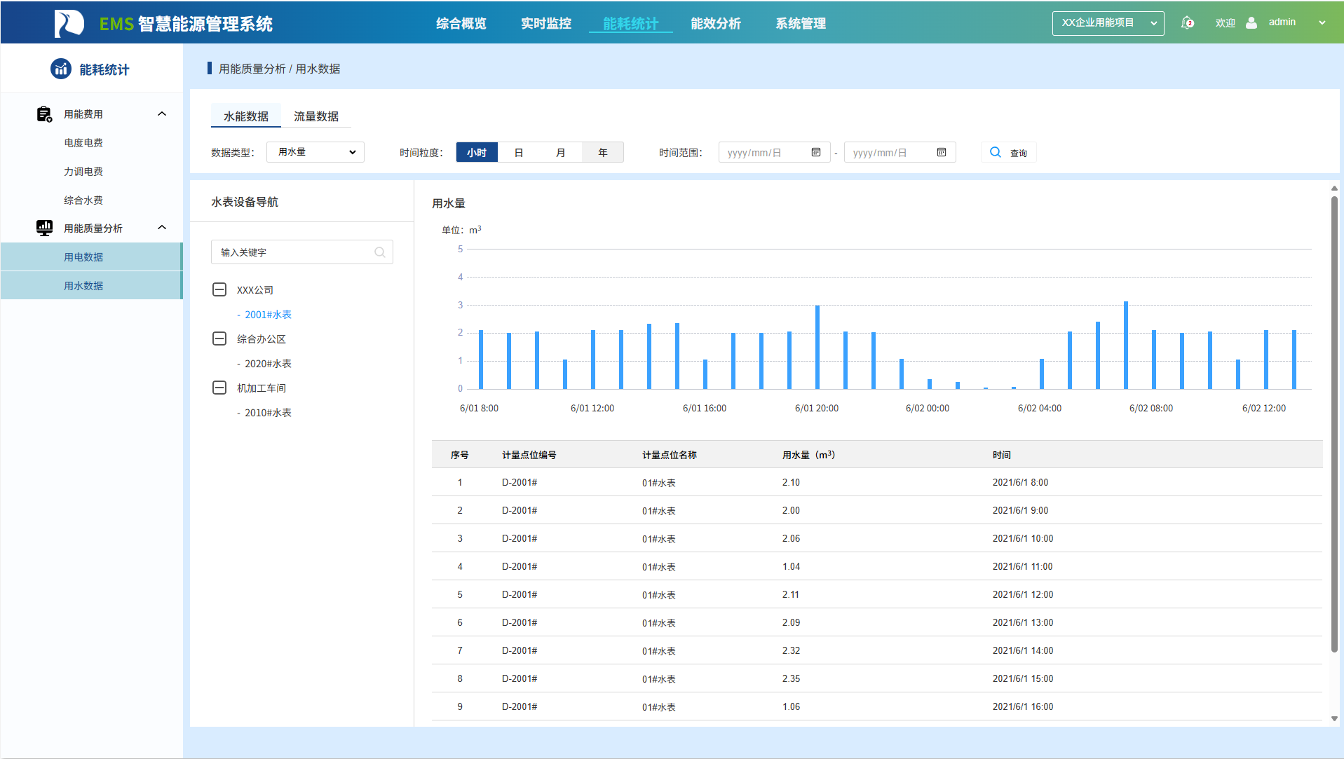
Task: Click the keyword search magnifier icon
Action: tap(380, 252)
